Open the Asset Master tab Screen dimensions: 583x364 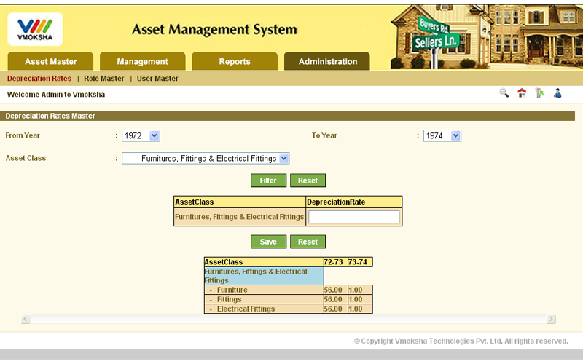tap(50, 61)
